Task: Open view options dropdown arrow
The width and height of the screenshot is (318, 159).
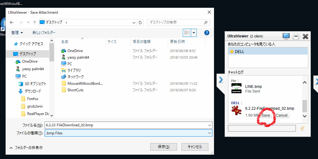Action: point(194,32)
